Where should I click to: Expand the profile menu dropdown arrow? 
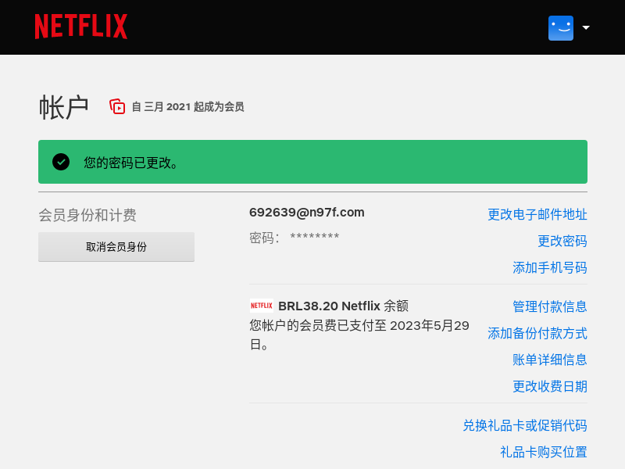tap(585, 27)
